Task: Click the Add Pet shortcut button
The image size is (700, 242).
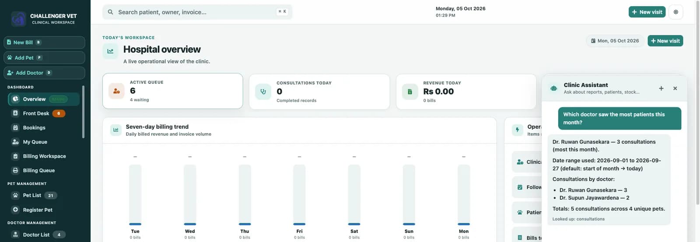Action: click(44, 58)
